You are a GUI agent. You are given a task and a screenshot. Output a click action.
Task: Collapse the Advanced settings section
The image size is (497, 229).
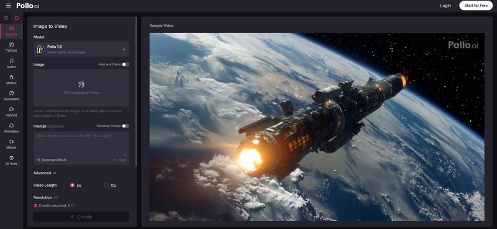(x=45, y=173)
